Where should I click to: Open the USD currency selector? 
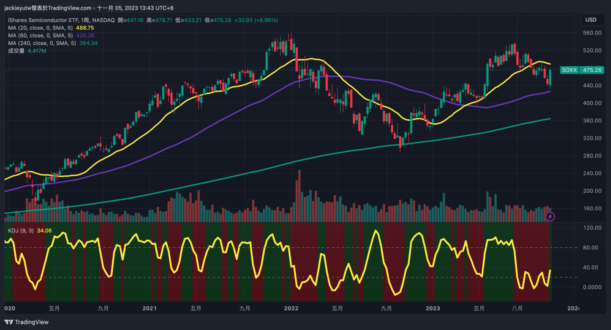591,20
